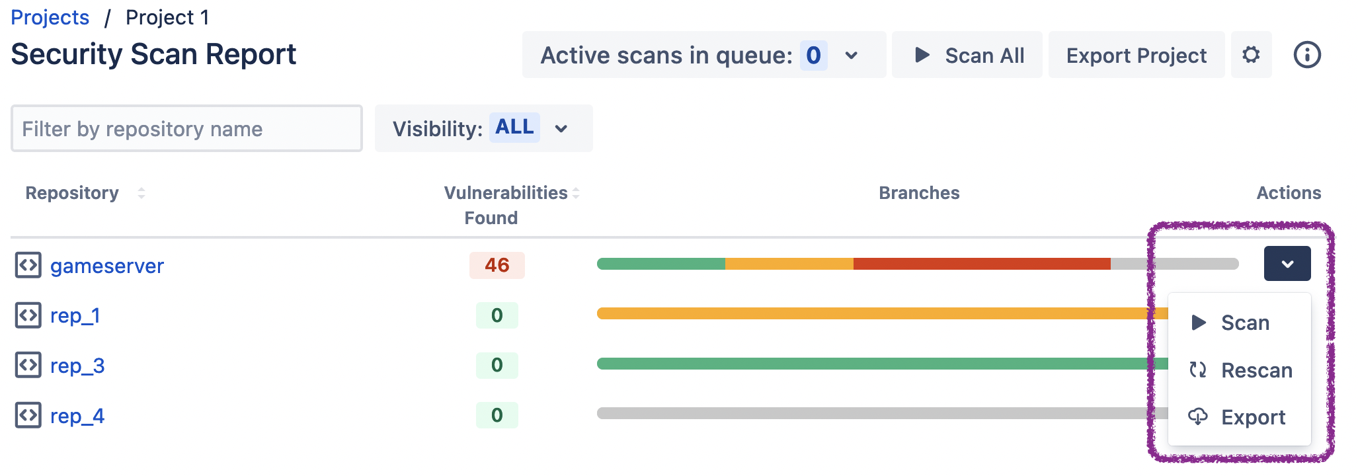Open settings gear icon
The image size is (1358, 476).
1250,55
